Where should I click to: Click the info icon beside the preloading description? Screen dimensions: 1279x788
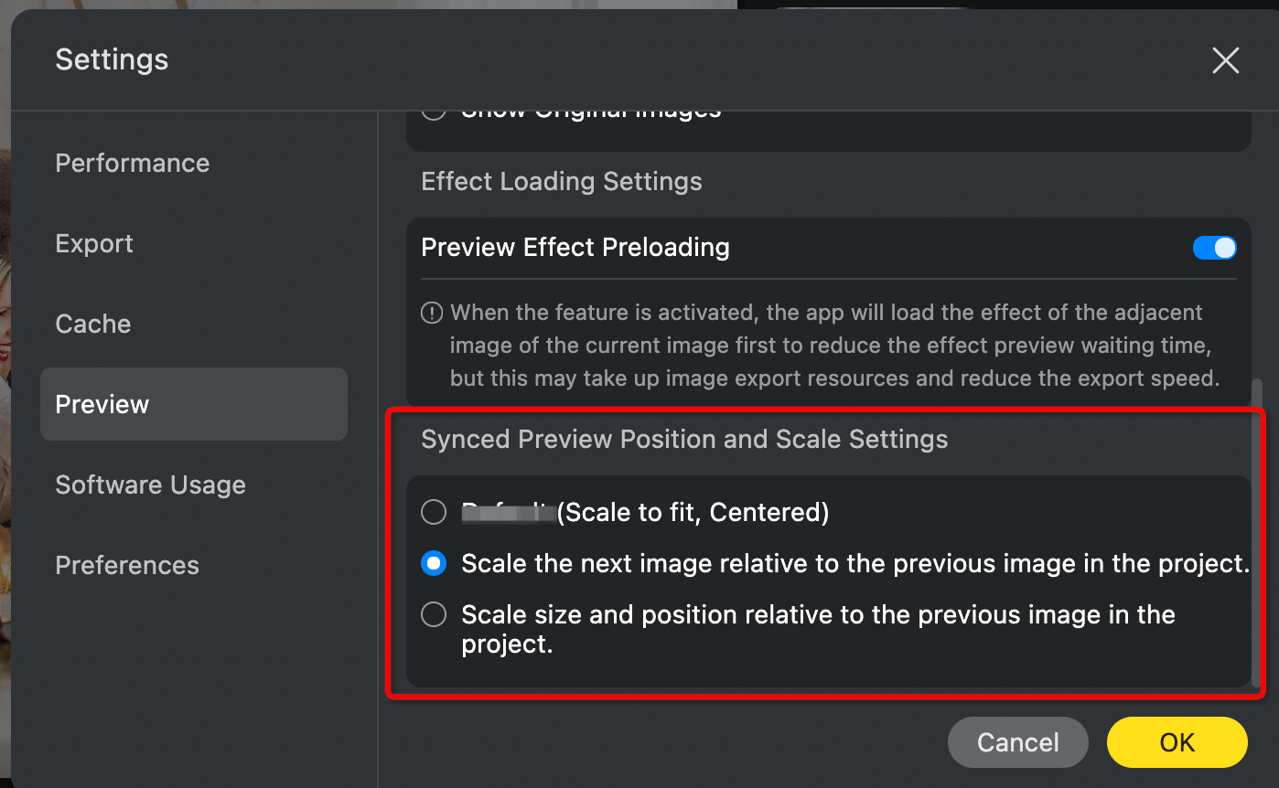click(x=432, y=314)
